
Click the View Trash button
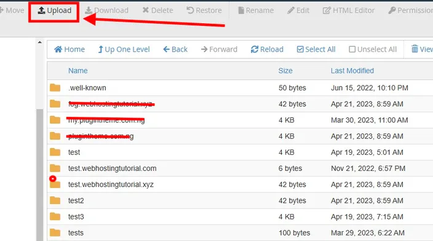pyautogui.click(x=422, y=49)
